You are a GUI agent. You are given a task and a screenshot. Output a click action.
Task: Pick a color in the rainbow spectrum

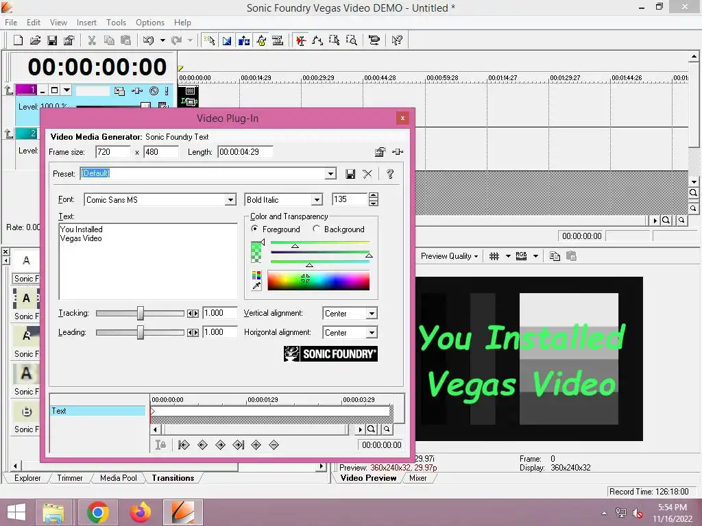[x=318, y=280]
